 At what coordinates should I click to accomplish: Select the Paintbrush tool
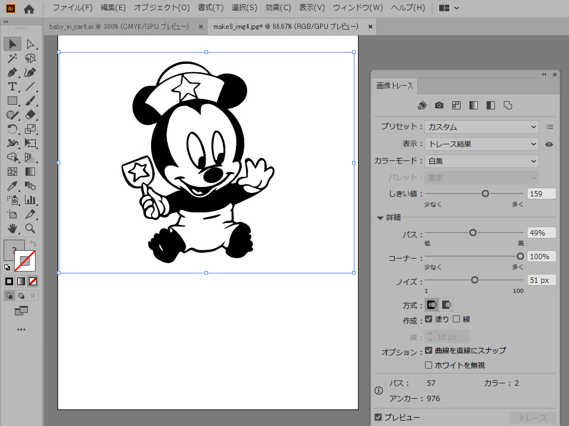pyautogui.click(x=30, y=101)
